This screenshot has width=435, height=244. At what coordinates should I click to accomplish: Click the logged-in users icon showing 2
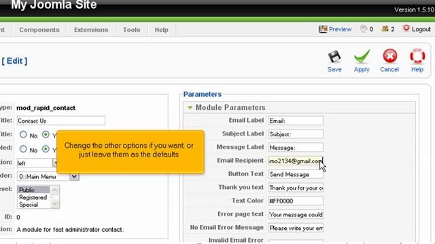(385, 28)
